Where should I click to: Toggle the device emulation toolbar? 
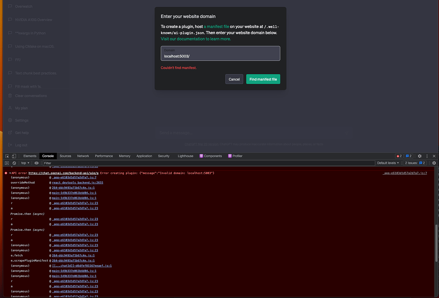[13, 156]
